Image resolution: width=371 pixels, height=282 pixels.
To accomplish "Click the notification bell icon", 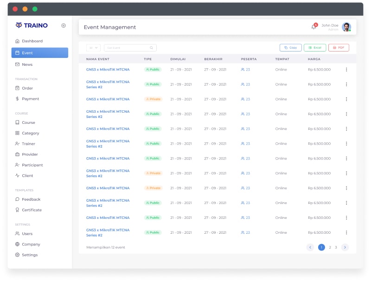I will tap(313, 27).
